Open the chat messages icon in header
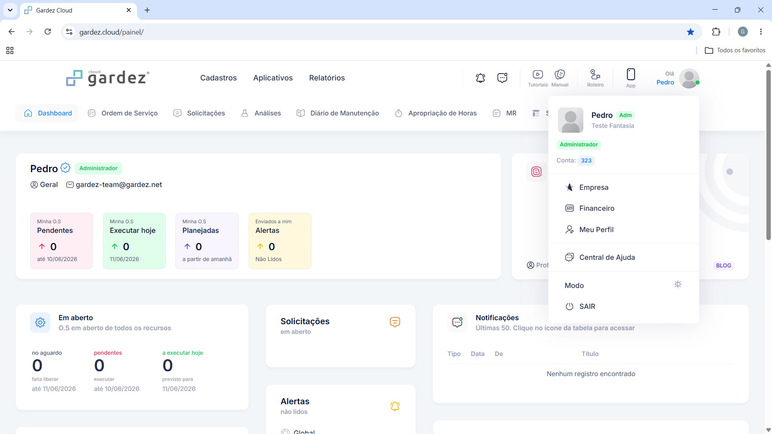This screenshot has width=772, height=434. pos(502,78)
